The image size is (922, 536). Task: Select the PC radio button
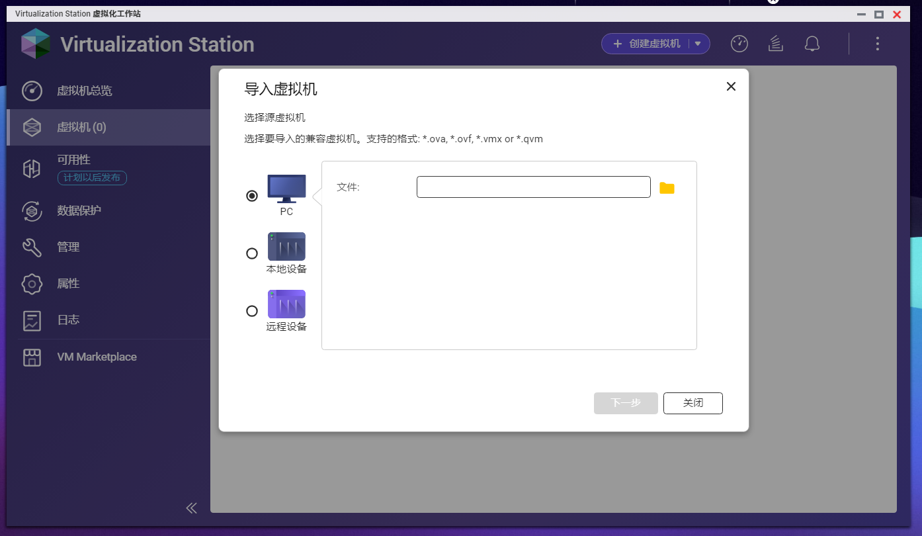click(x=252, y=196)
